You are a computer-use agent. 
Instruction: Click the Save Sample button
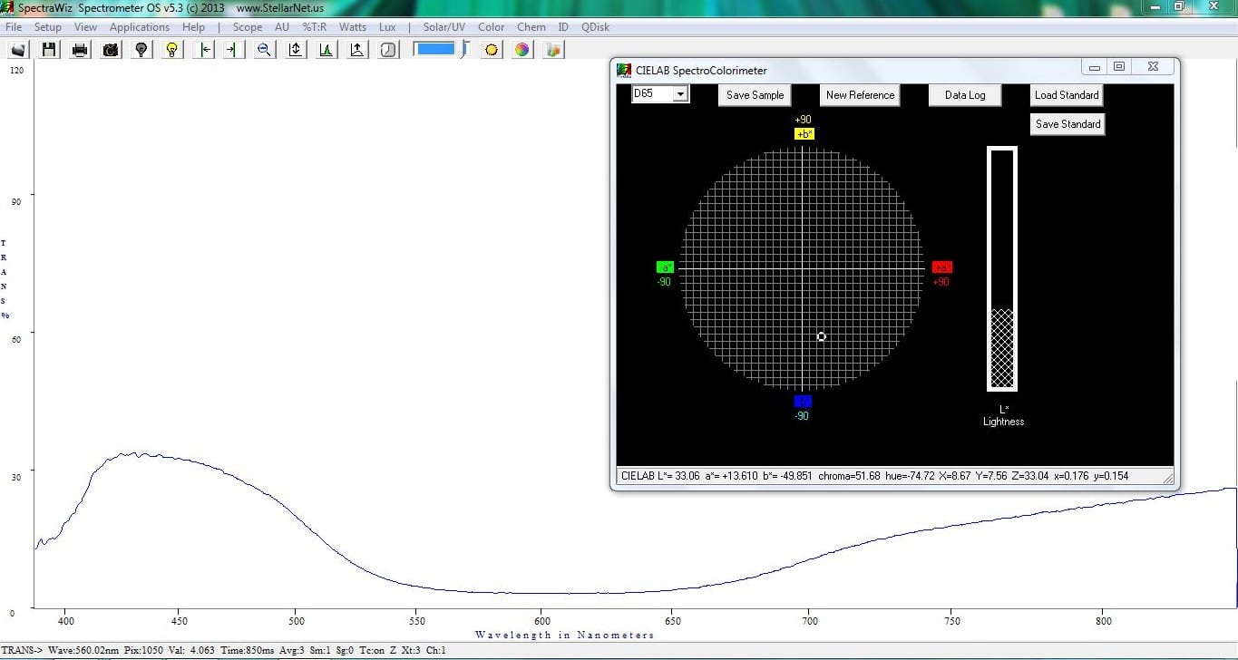(755, 95)
